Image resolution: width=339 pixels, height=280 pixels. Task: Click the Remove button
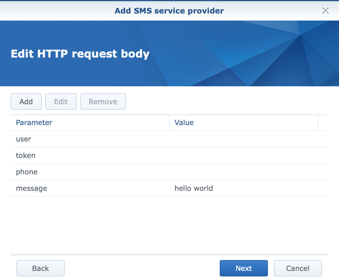pyautogui.click(x=103, y=102)
